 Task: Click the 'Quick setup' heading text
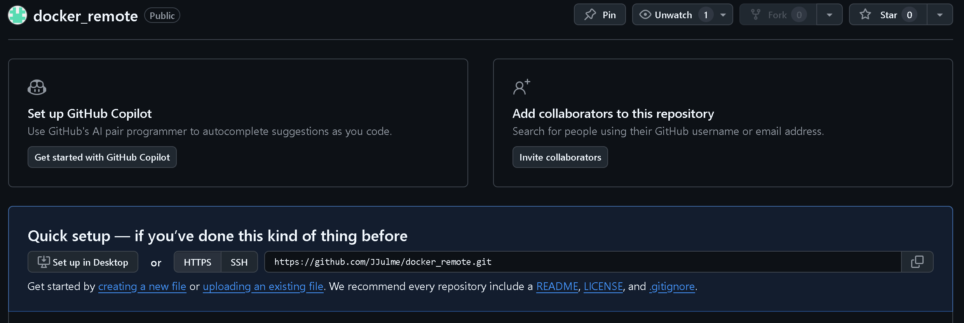click(x=218, y=236)
